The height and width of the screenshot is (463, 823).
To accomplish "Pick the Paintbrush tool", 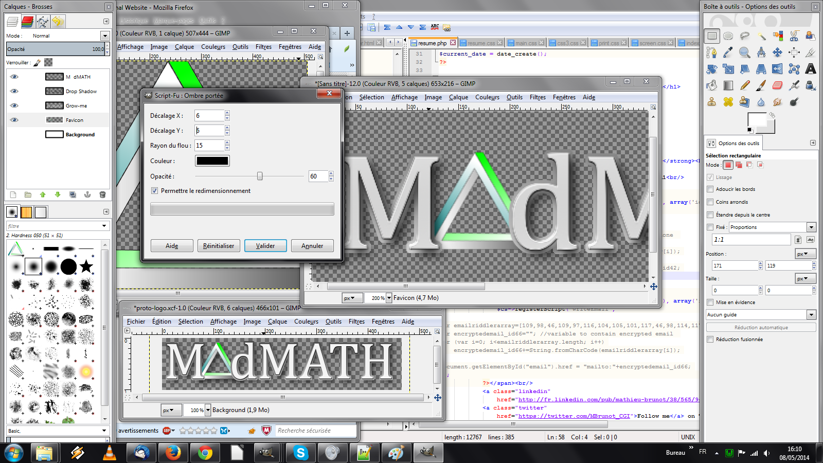I will tap(761, 85).
